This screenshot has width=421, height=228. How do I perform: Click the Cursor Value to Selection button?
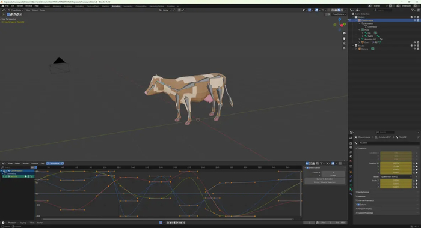[325, 182]
